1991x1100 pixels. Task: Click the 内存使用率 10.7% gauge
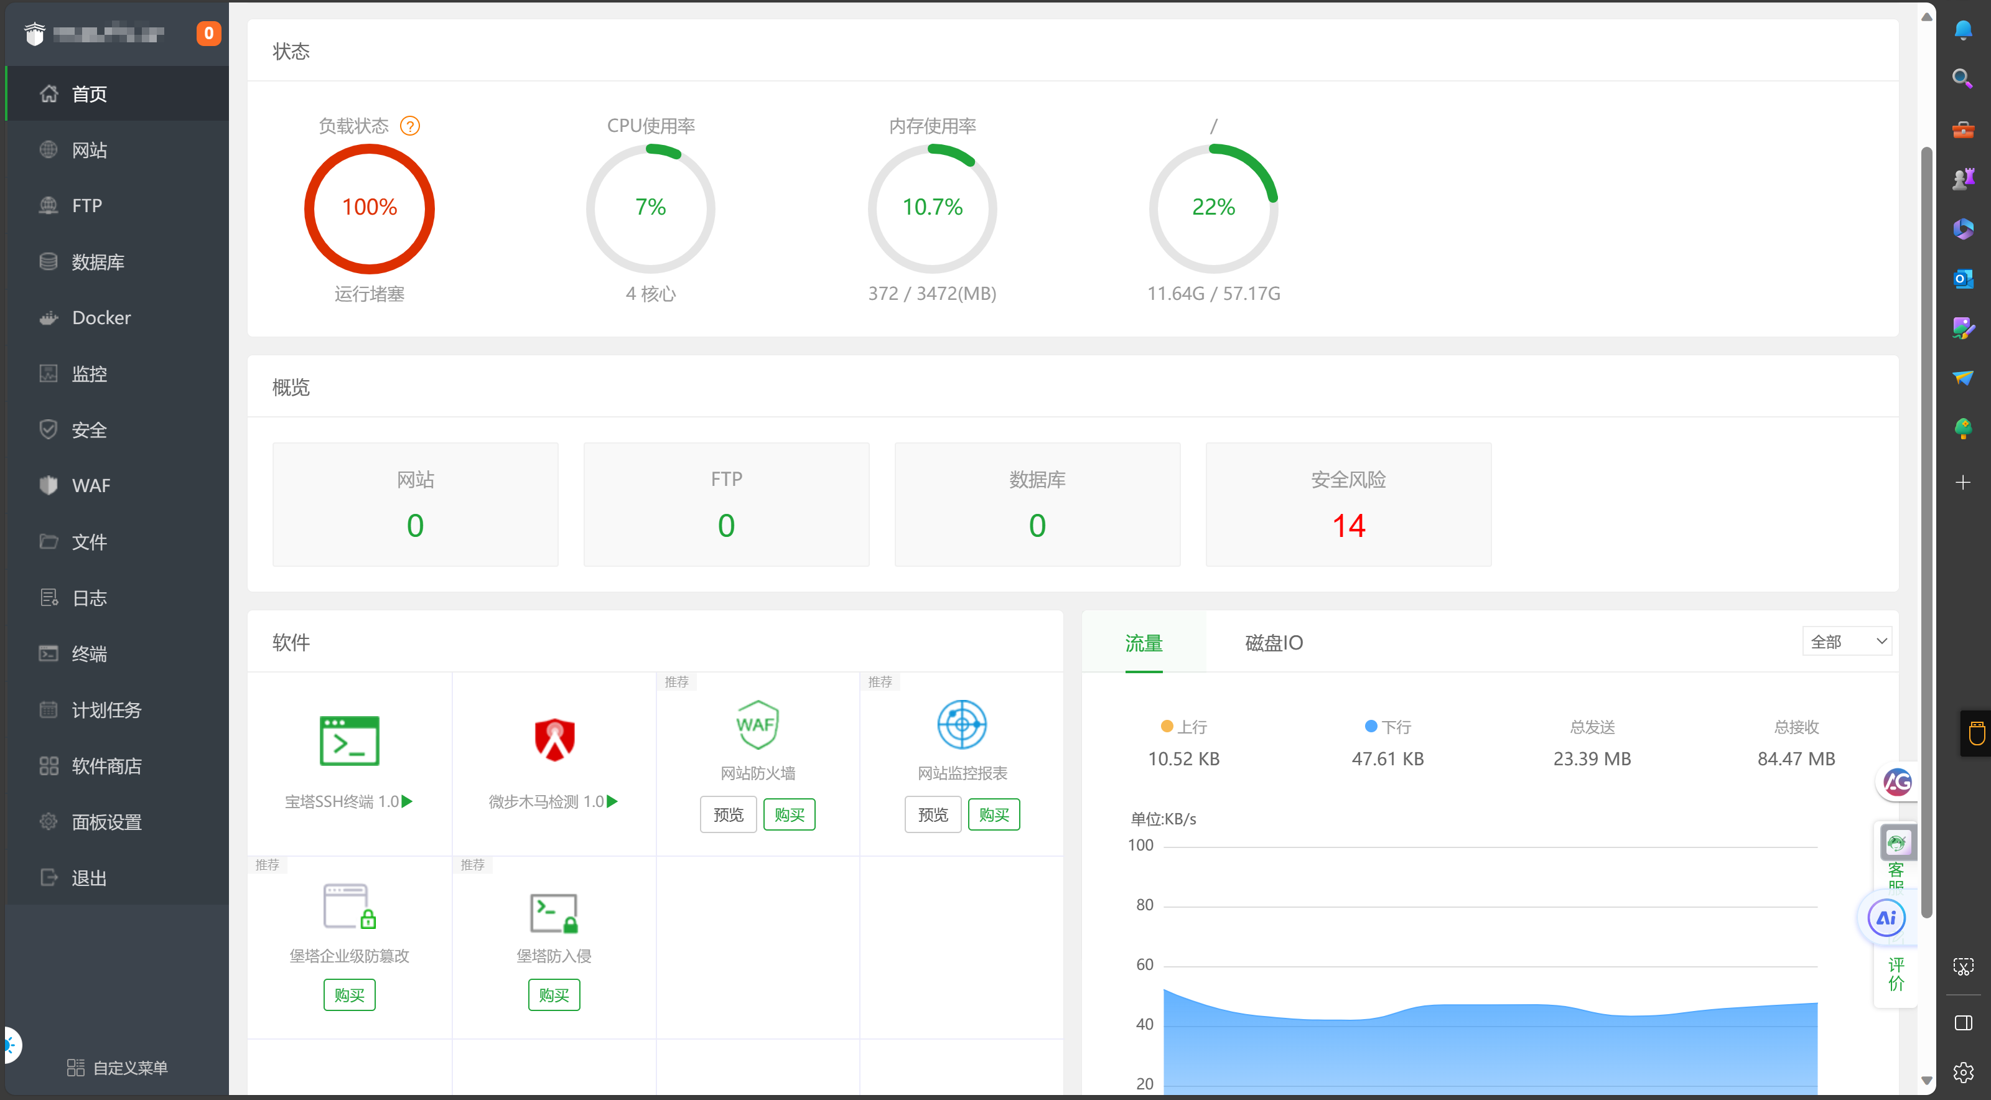pyautogui.click(x=932, y=208)
